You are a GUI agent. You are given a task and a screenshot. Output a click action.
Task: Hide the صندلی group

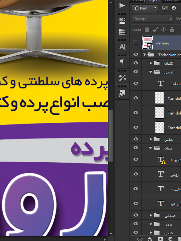point(136,215)
